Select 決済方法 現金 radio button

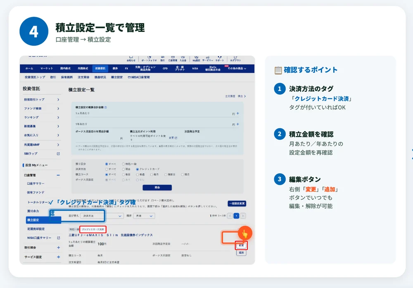[x=123, y=169]
